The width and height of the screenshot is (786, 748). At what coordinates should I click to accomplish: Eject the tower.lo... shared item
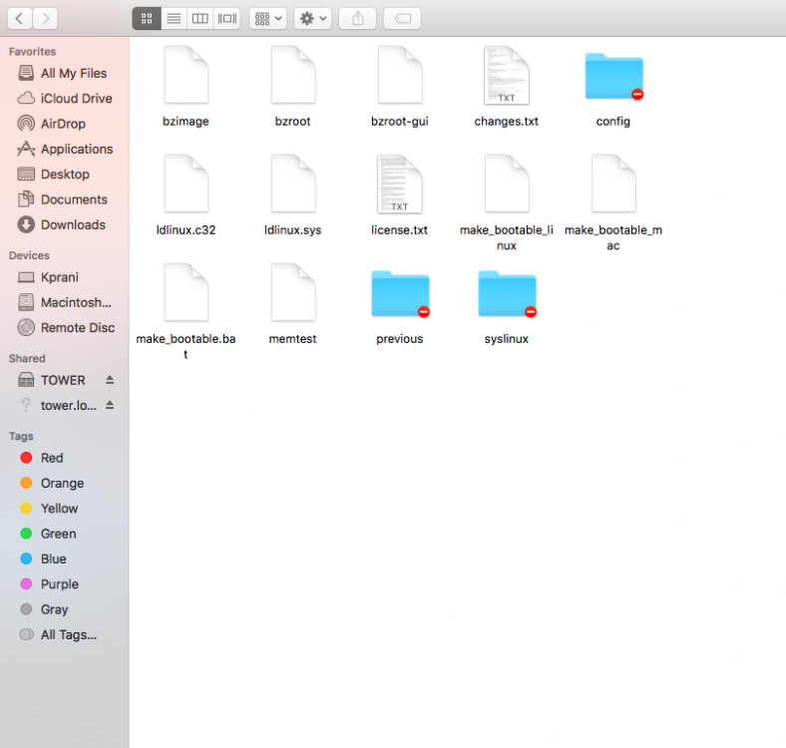point(110,405)
